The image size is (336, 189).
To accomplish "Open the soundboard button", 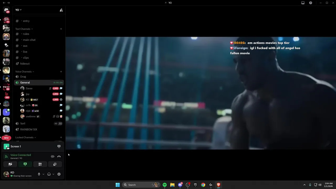I will [55, 164].
